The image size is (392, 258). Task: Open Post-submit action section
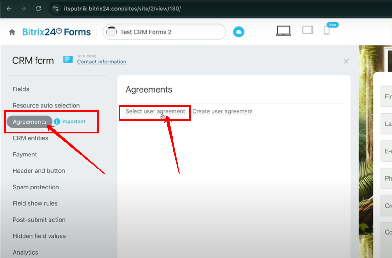(39, 220)
